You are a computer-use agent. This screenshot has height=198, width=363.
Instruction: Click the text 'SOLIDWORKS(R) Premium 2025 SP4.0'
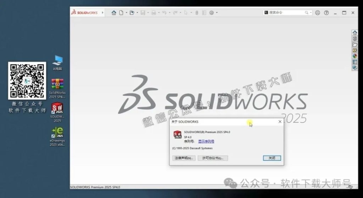207,132
